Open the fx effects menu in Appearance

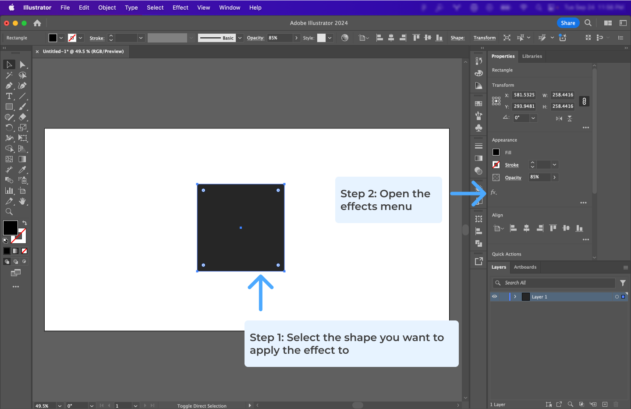coord(493,192)
